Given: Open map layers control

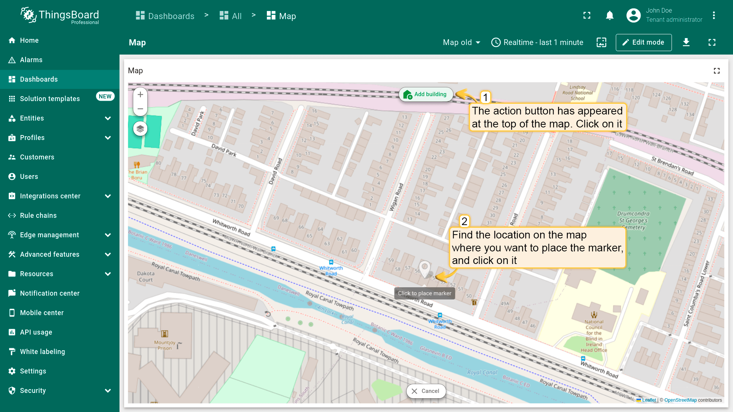Looking at the screenshot, I should click(140, 129).
